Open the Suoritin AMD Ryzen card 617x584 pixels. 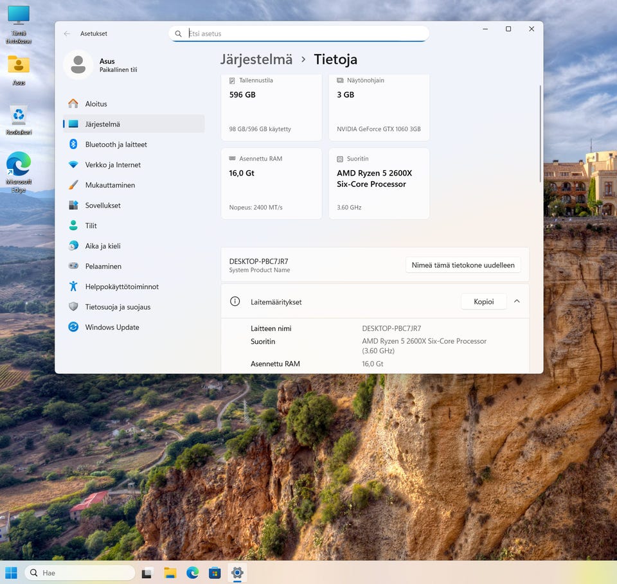coord(379,183)
